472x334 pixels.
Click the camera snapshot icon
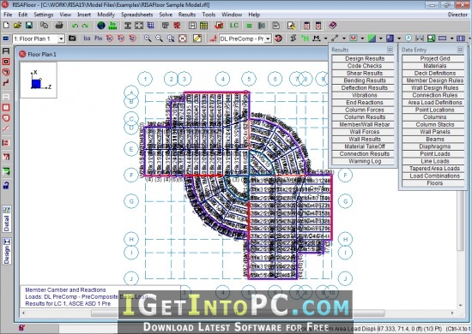72,39
